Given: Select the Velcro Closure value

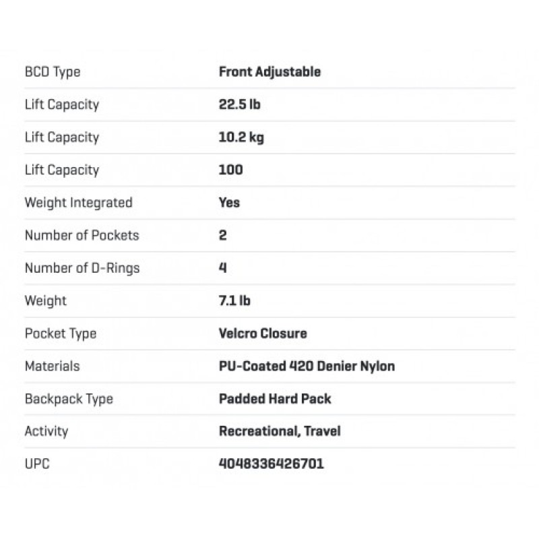Looking at the screenshot, I should point(263,334).
